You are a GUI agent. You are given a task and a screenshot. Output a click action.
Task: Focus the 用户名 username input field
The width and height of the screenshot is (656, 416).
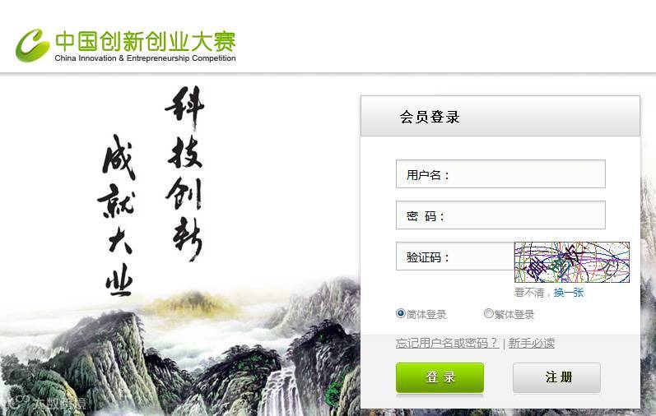point(500,174)
